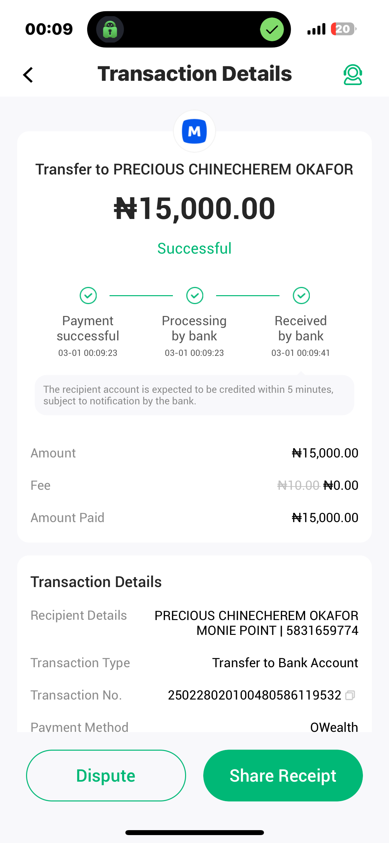Viewport: 389px width, 843px height.
Task: Tap the crossed-out ₦10.00 fee
Action: pos(299,485)
